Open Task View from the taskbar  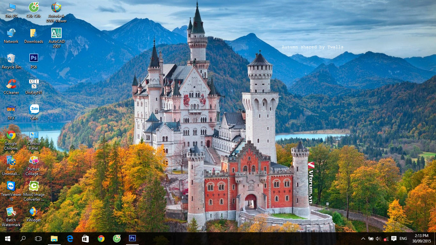pos(38,239)
